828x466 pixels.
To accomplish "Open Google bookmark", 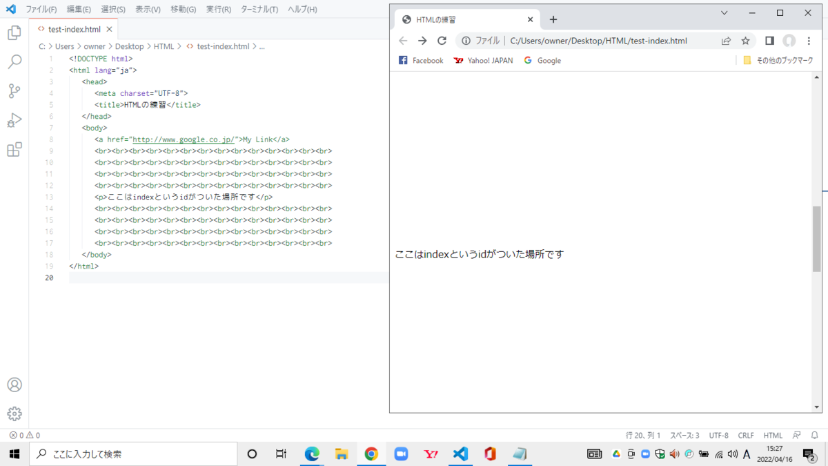I will pyautogui.click(x=542, y=60).
